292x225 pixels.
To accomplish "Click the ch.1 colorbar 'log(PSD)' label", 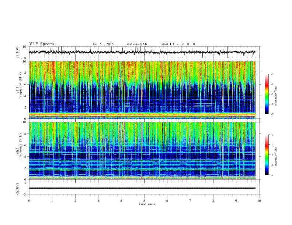I will 276,96.
